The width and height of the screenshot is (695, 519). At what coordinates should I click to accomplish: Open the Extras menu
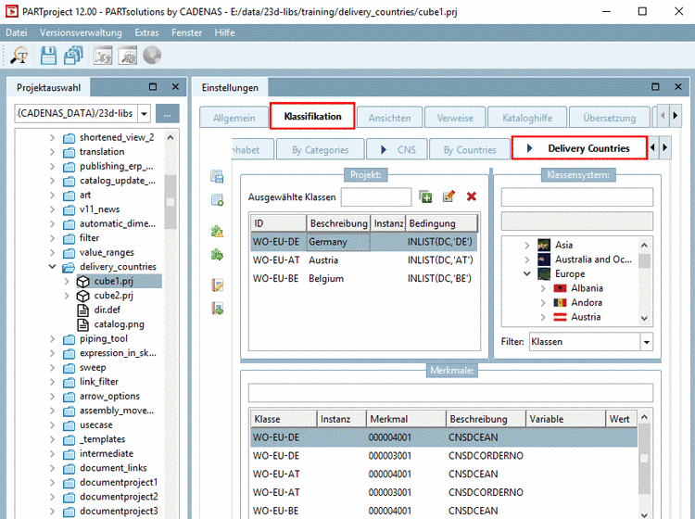coord(146,32)
